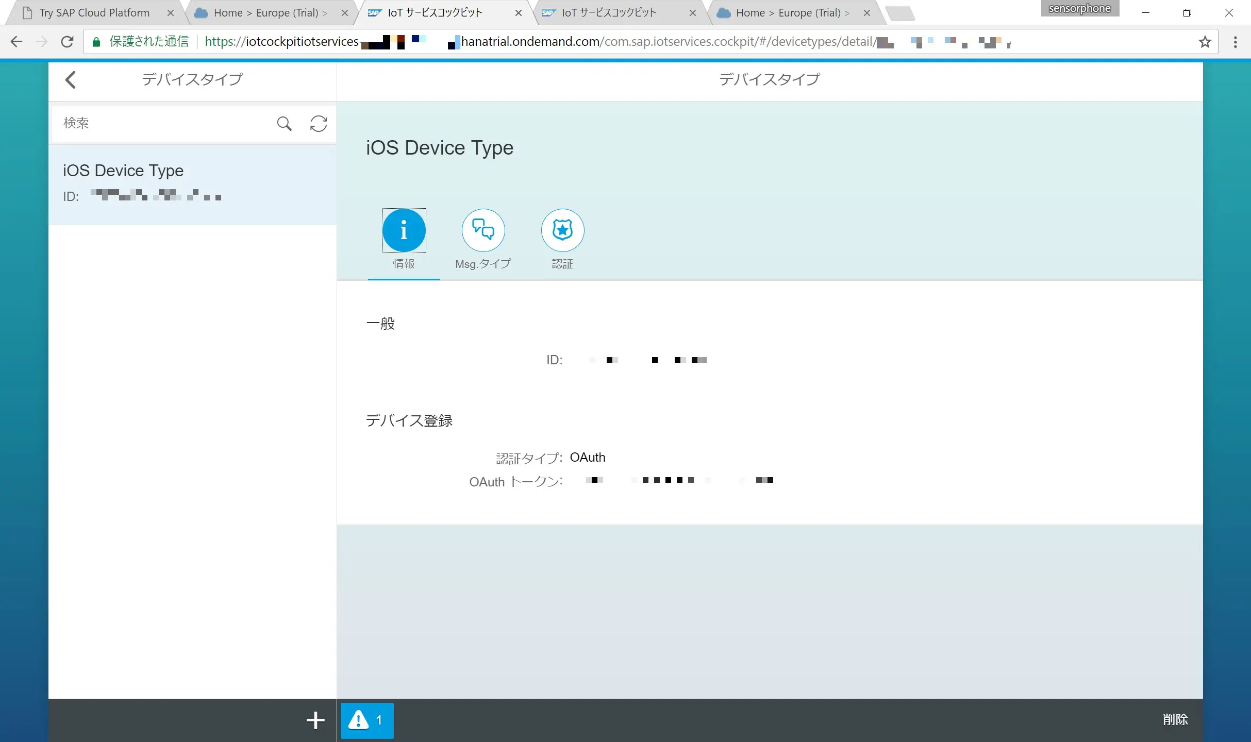Close the Try SAP Cloud Platform tab
The width and height of the screenshot is (1251, 742).
click(x=171, y=13)
